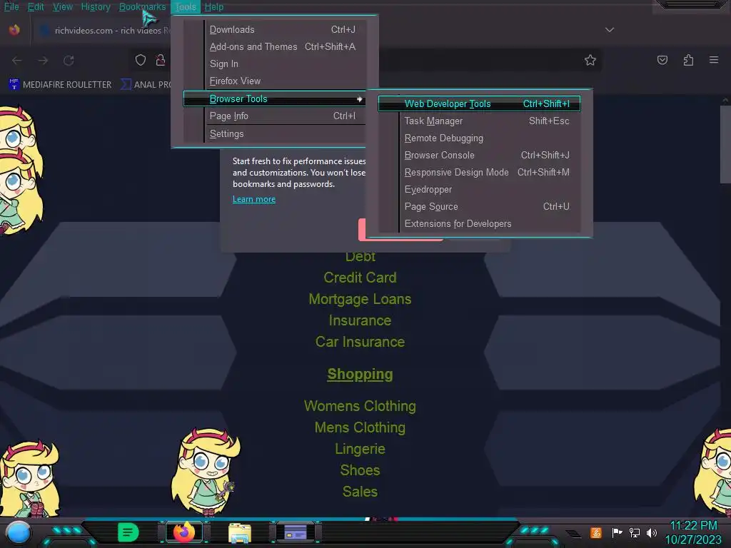The width and height of the screenshot is (731, 548).
Task: Open the green notes app on taskbar
Action: [x=128, y=532]
